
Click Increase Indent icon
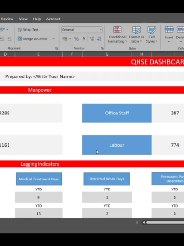9,39
